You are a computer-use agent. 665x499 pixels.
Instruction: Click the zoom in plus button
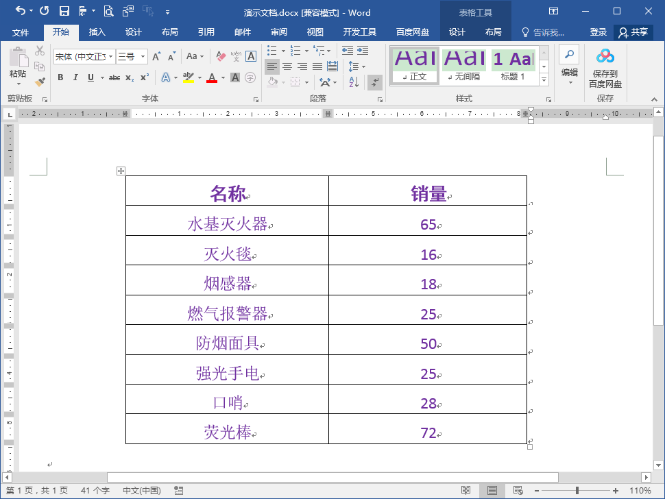(x=616, y=491)
